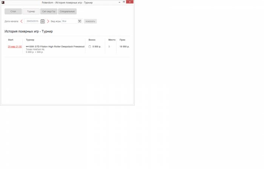Screen dimensions: 264x169
Task: Expand the Вид игры dropdown arrow
Action: pyautogui.click(x=80, y=21)
